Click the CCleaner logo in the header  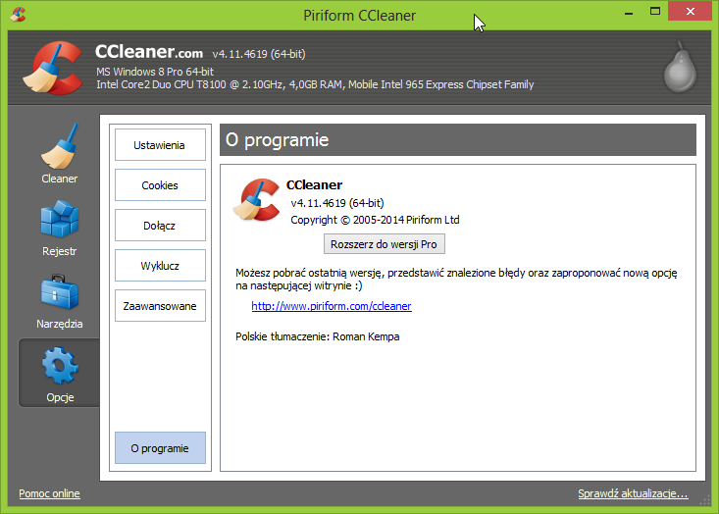53,68
